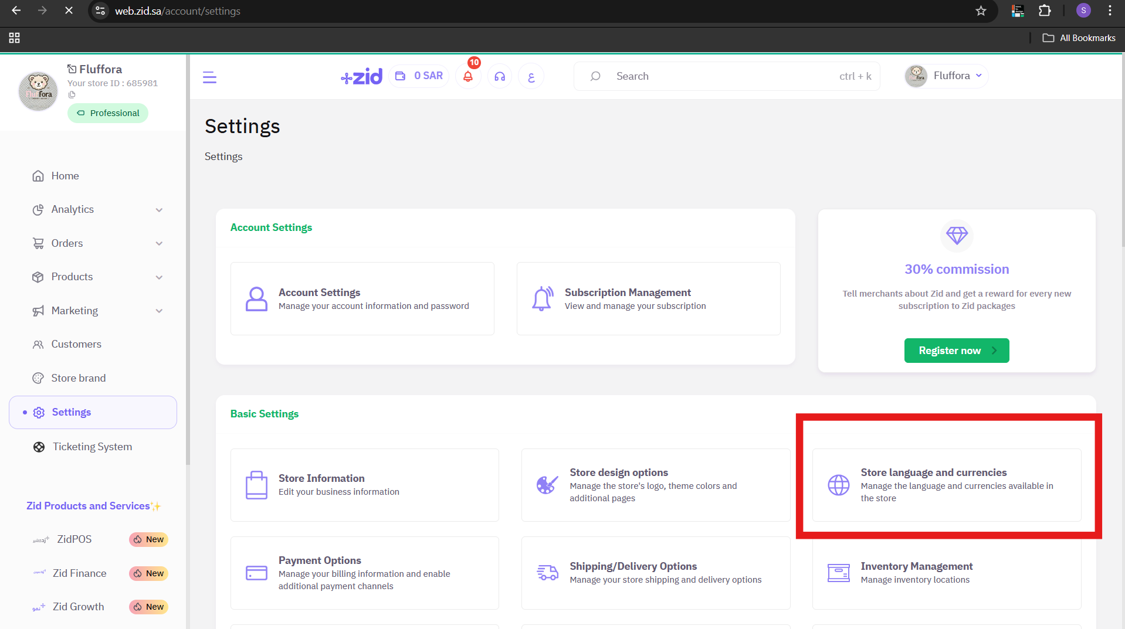Screen dimensions: 1125x629
Task: Click the Zid logo
Action: (361, 76)
